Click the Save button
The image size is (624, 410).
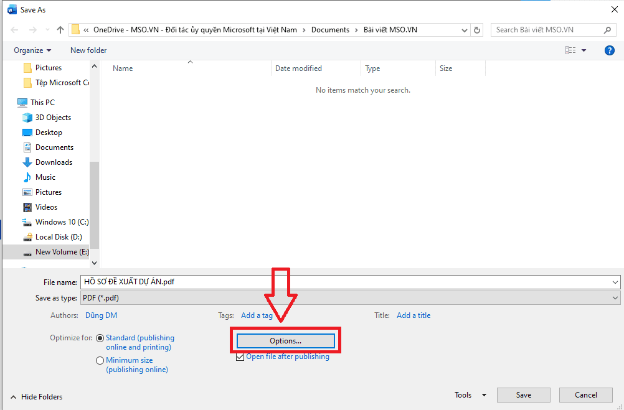523,395
